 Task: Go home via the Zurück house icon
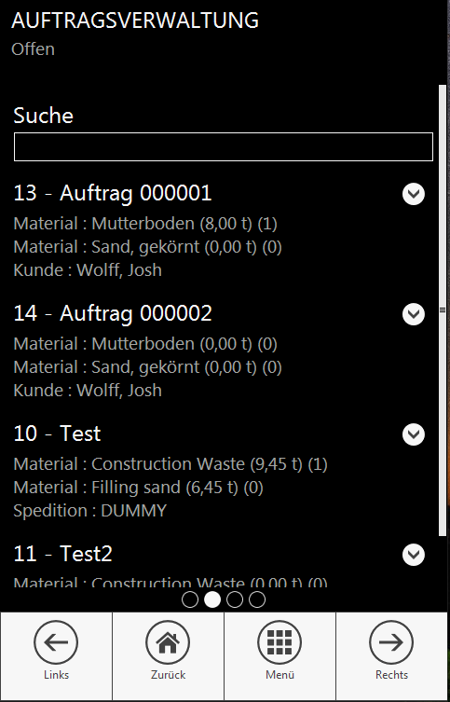168,642
